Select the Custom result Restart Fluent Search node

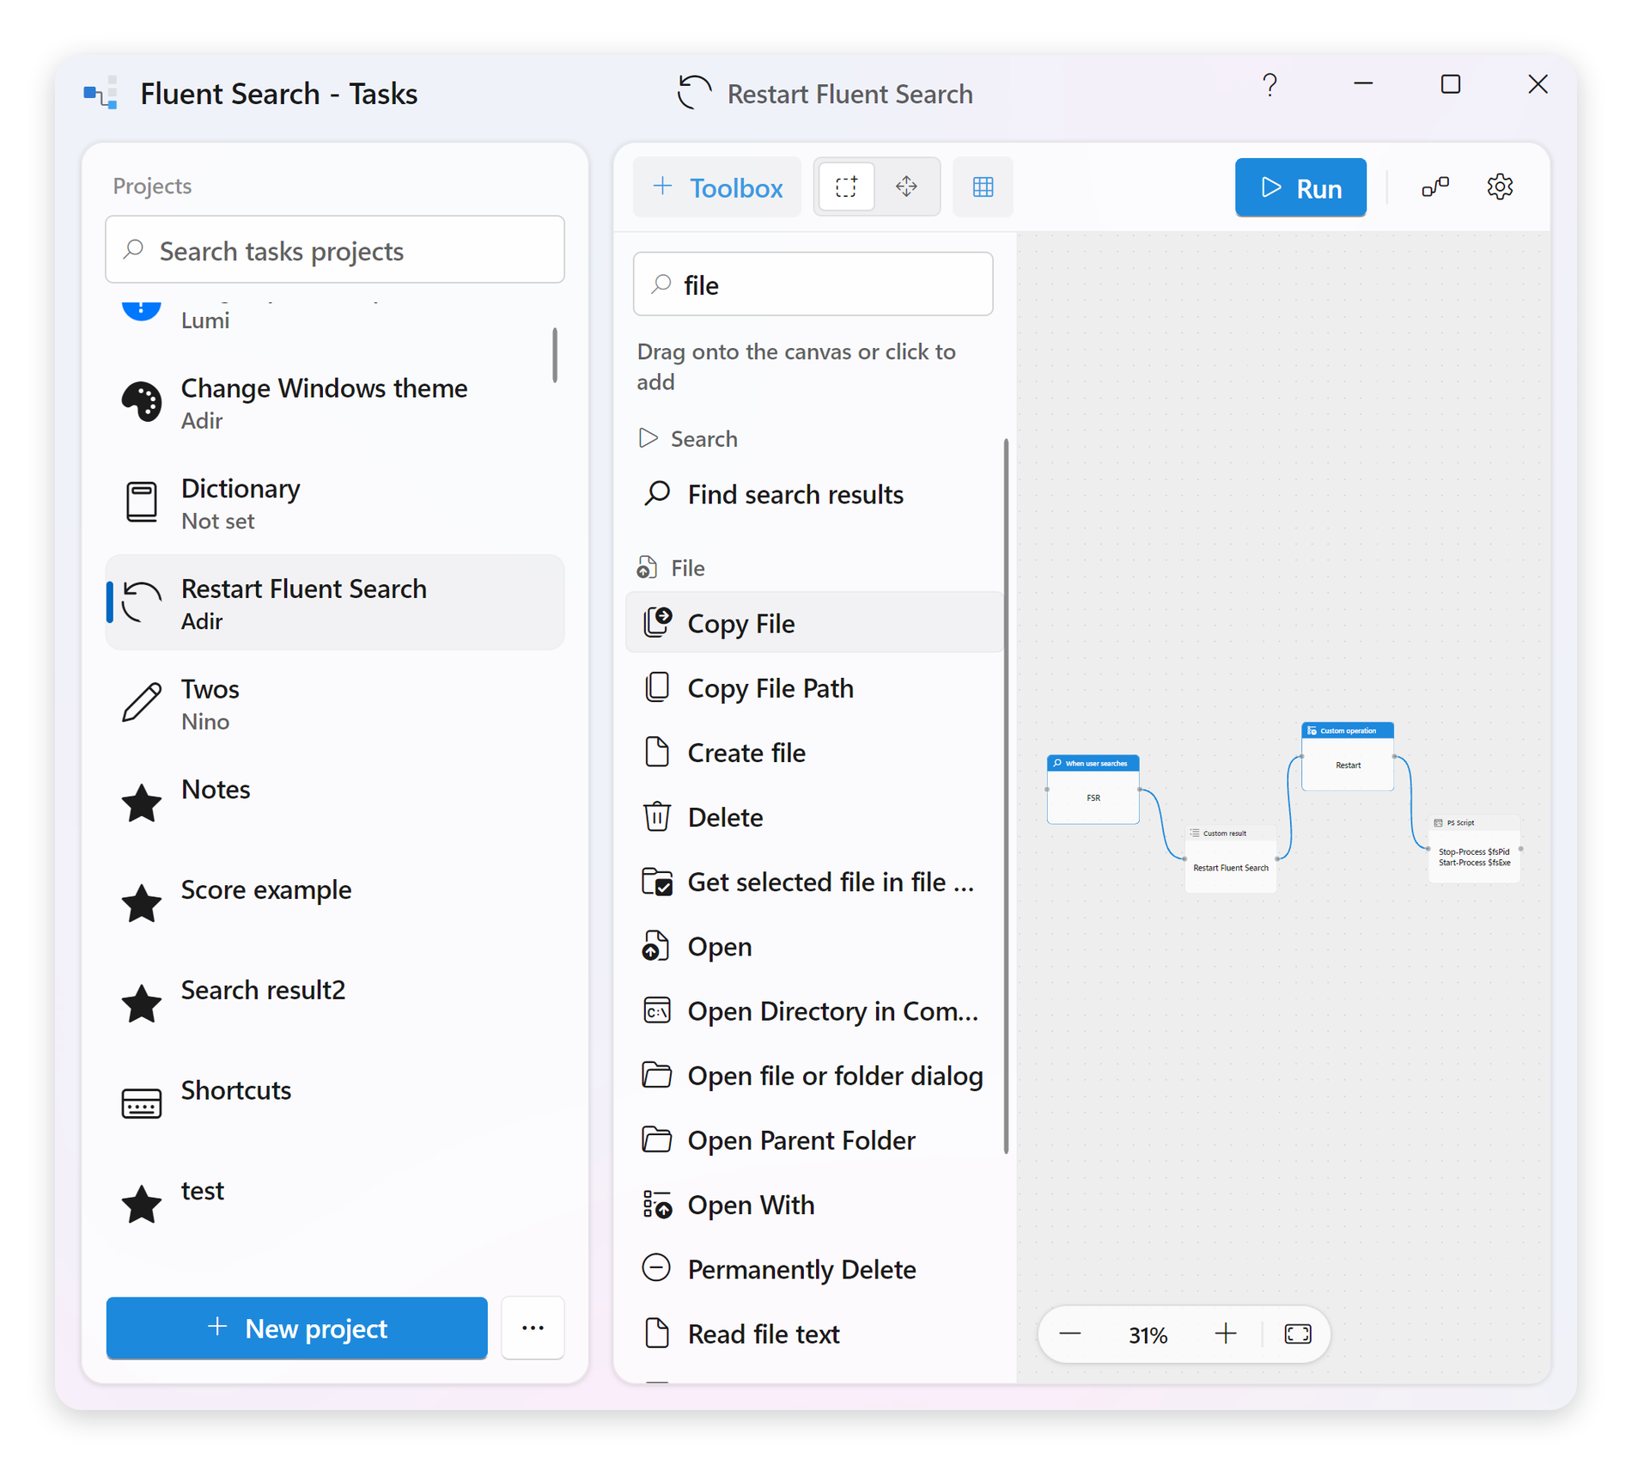click(1230, 858)
